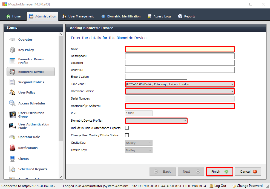Click the Access Schedules clock icon
The width and height of the screenshot is (270, 189).
pyautogui.click(x=12, y=103)
